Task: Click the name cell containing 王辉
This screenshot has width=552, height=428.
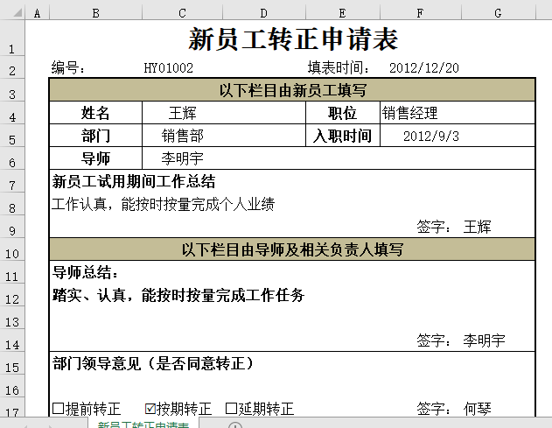Action: 223,113
